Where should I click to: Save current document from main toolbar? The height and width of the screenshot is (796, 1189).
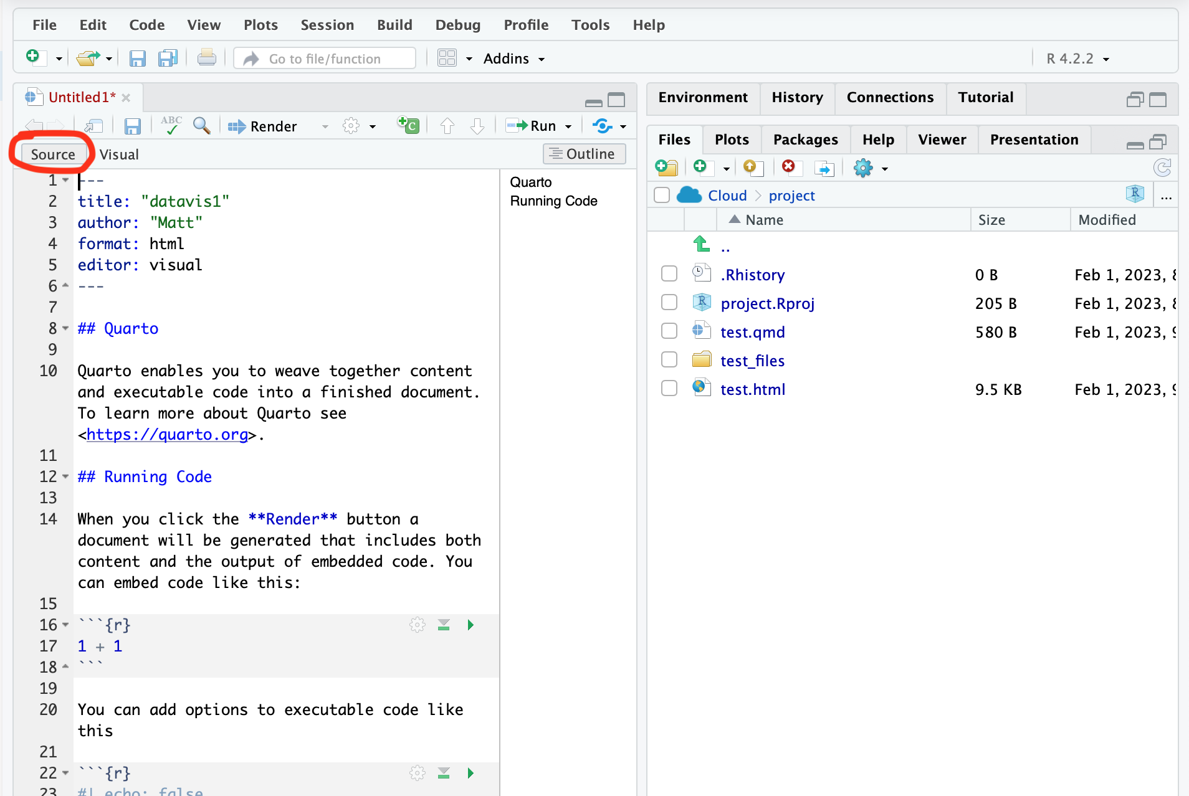tap(137, 59)
